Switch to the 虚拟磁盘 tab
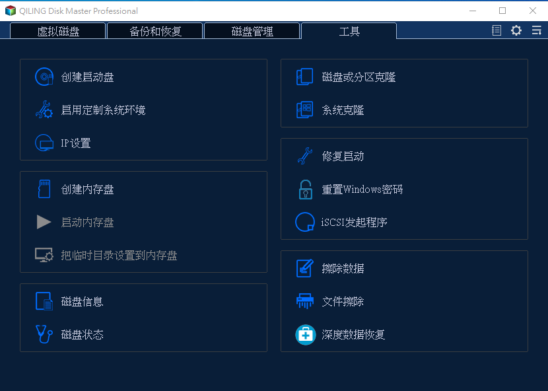The height and width of the screenshot is (391, 548). click(x=58, y=31)
